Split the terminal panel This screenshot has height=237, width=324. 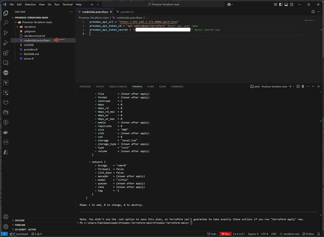tap(298, 86)
